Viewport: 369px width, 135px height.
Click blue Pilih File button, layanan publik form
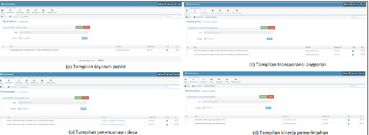pos(85,38)
